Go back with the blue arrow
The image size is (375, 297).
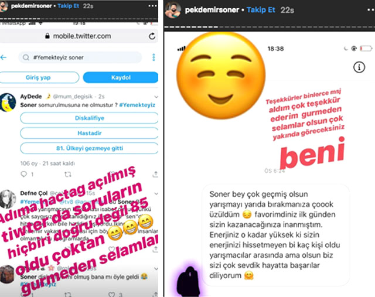point(4,57)
